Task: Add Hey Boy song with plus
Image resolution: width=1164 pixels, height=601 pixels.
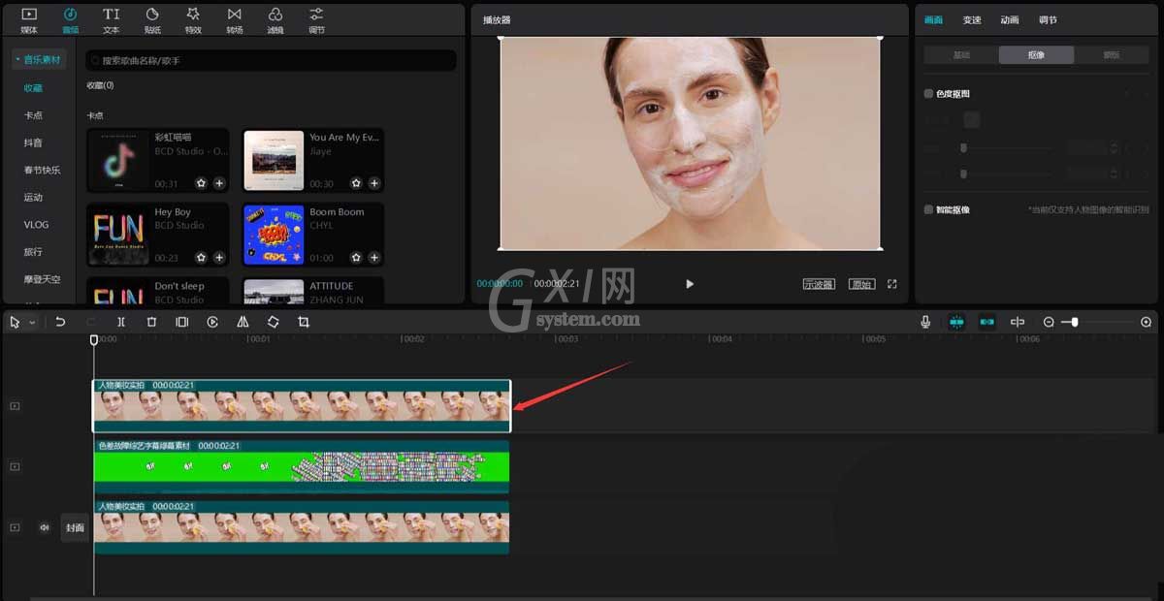Action: (219, 258)
